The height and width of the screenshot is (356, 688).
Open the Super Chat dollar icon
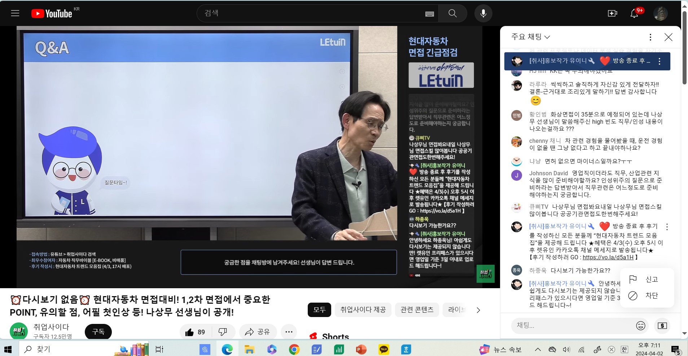pyautogui.click(x=662, y=326)
